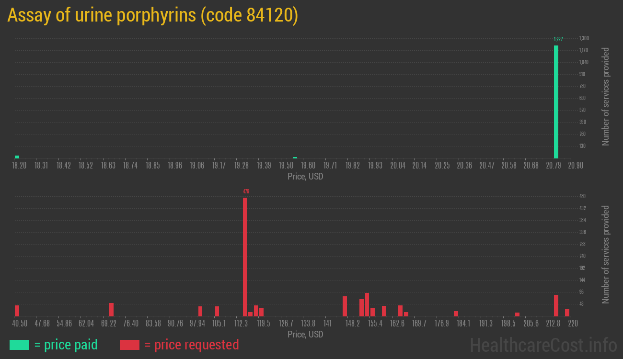Image resolution: width=623 pixels, height=359 pixels.
Task: Click the tall green price paid bar at 20.79
Action: coord(556,101)
